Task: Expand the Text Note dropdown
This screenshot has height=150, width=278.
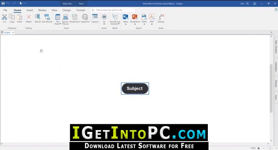Action: pos(60,24)
